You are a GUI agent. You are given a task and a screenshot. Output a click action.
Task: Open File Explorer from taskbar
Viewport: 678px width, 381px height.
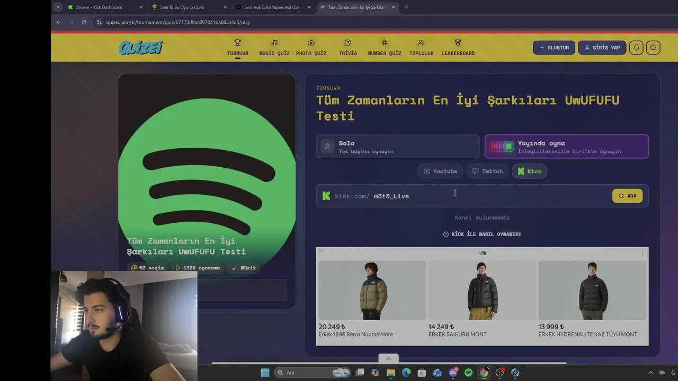click(x=390, y=373)
